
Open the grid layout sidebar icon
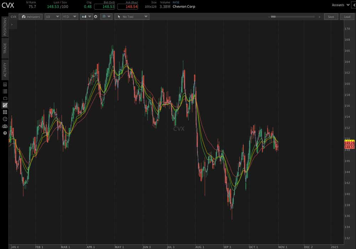click(x=5, y=112)
